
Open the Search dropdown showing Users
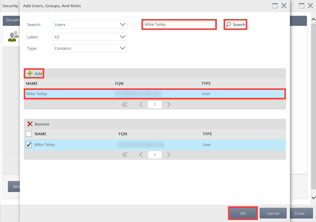(x=90, y=24)
